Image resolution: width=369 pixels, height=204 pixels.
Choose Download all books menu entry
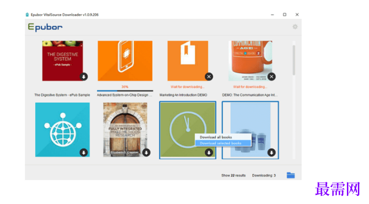223,137
